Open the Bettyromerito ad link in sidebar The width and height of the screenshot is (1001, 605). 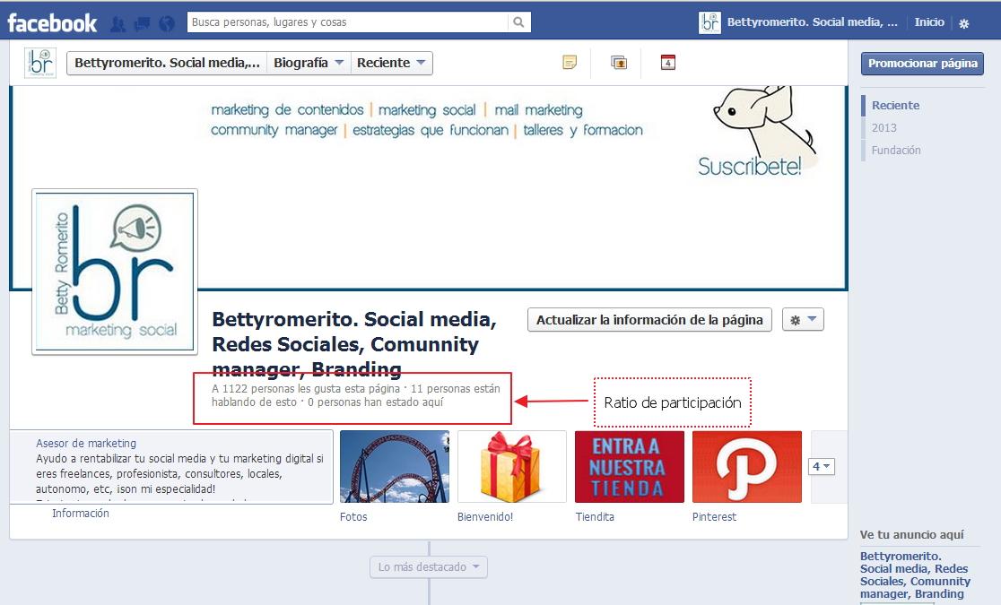[x=915, y=575]
